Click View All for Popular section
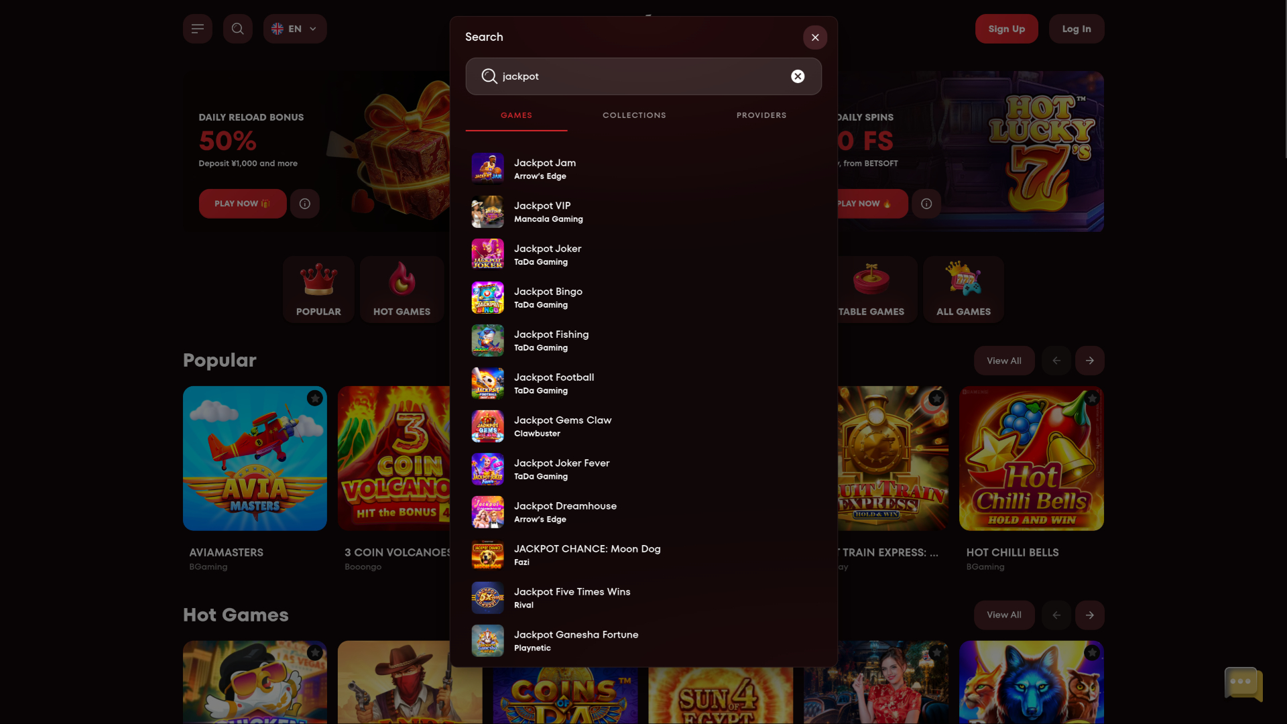This screenshot has height=724, width=1287. (x=1004, y=361)
